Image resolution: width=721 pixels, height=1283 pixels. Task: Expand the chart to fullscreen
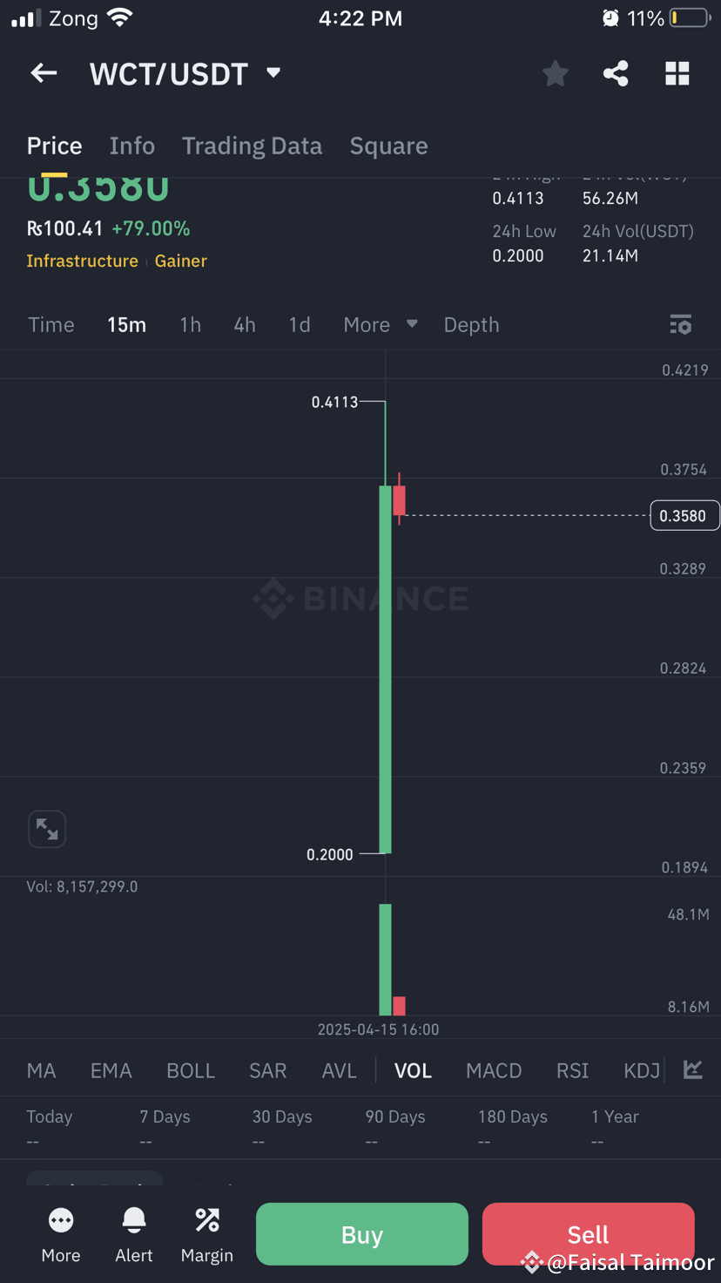pyautogui.click(x=47, y=829)
